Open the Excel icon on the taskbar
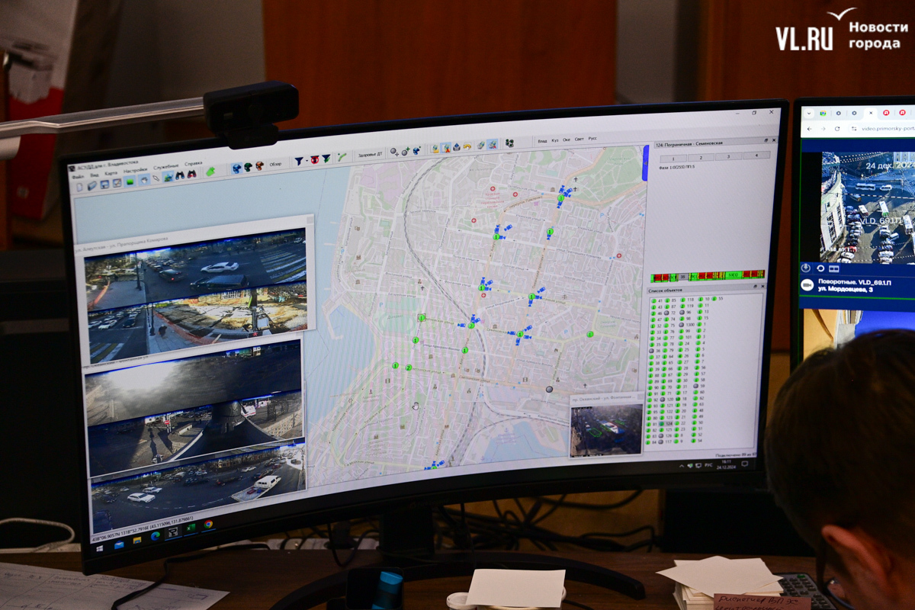Viewport: 915px width, 610px height. pyautogui.click(x=190, y=527)
